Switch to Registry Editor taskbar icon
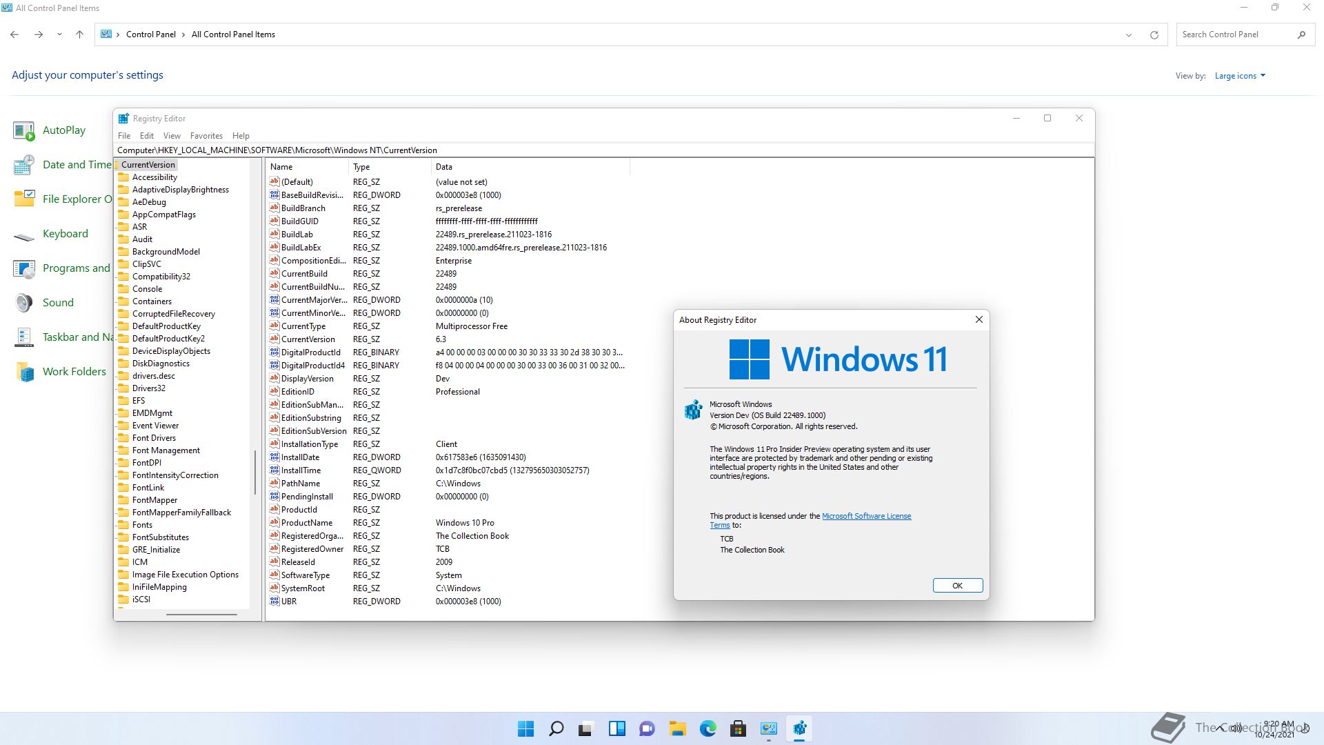The height and width of the screenshot is (745, 1324). (x=799, y=728)
